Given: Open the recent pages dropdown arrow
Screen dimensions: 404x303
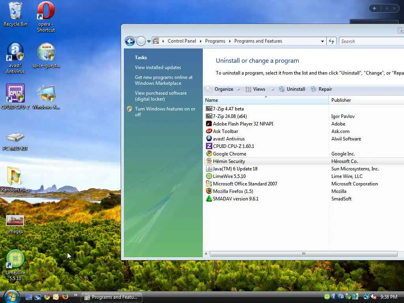Looking at the screenshot, I should (149, 41).
